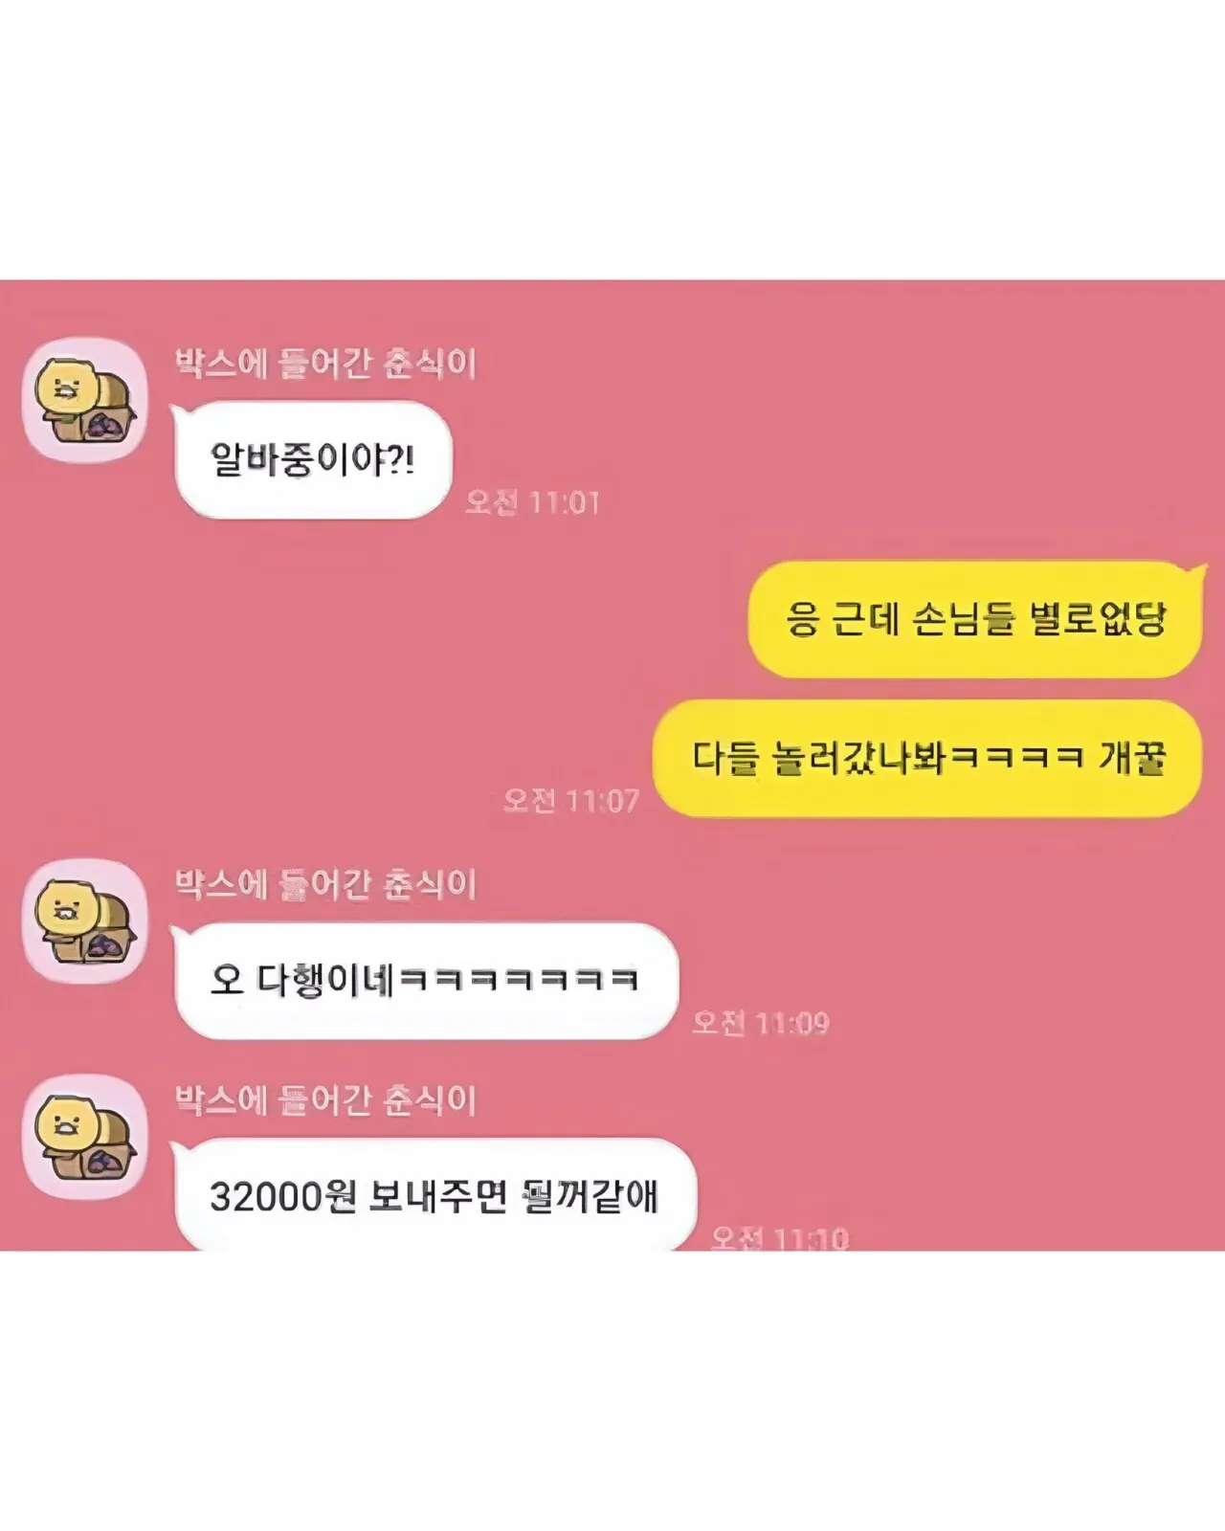This screenshot has height=1531, width=1225.
Task: Tap yellow bubble 다들 놀러갔나봐ㅋㅋㅋㅋ 개꿀
Action: coord(927,758)
